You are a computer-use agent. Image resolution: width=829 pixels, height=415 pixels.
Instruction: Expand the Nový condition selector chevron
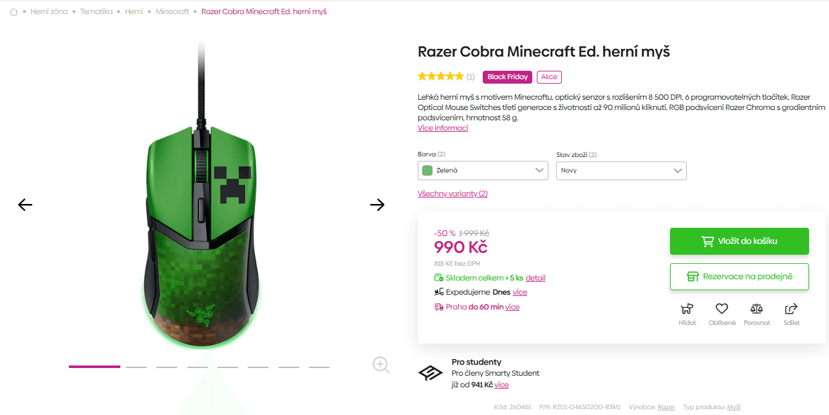coord(678,171)
